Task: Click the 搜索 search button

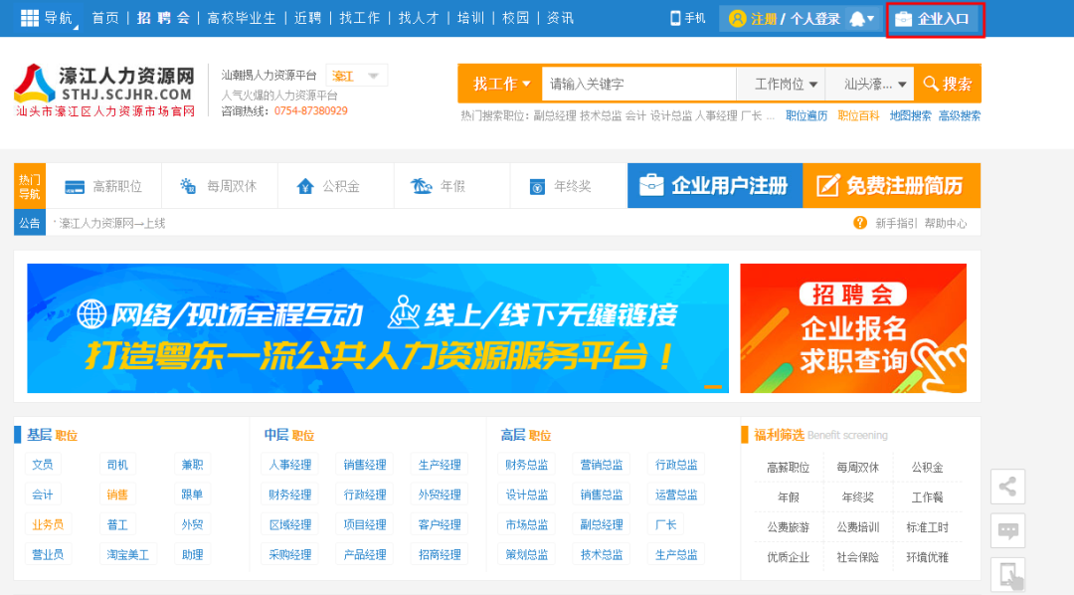Action: [x=948, y=84]
